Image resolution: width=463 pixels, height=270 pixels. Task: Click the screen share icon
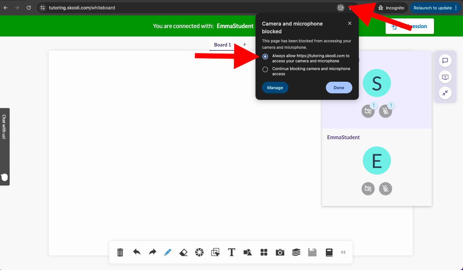pyautogui.click(x=445, y=77)
